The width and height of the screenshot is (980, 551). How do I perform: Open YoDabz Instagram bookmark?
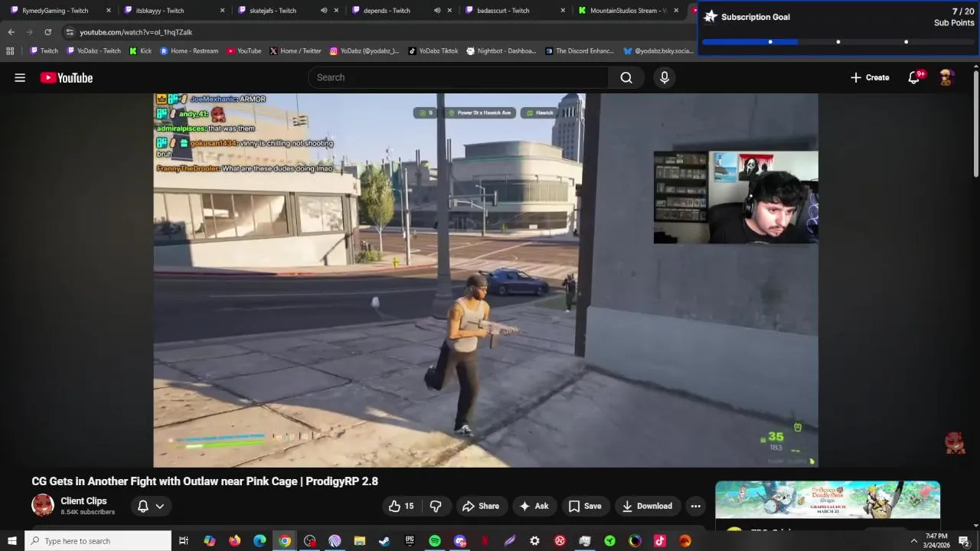[x=364, y=51]
